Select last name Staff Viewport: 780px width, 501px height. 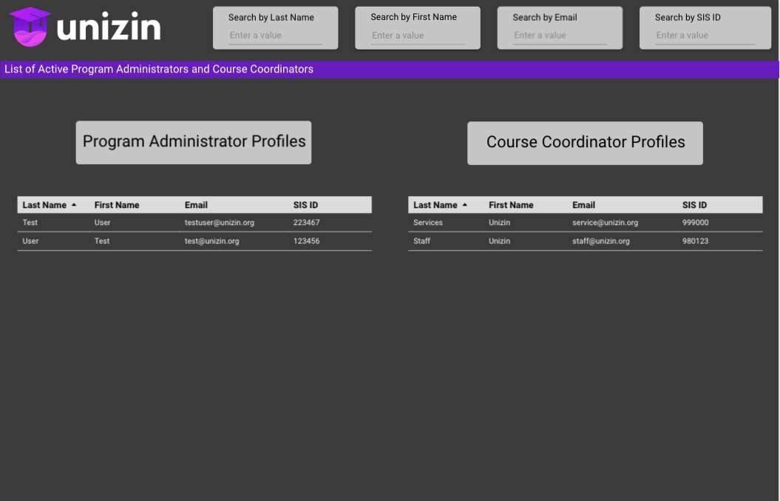point(422,241)
